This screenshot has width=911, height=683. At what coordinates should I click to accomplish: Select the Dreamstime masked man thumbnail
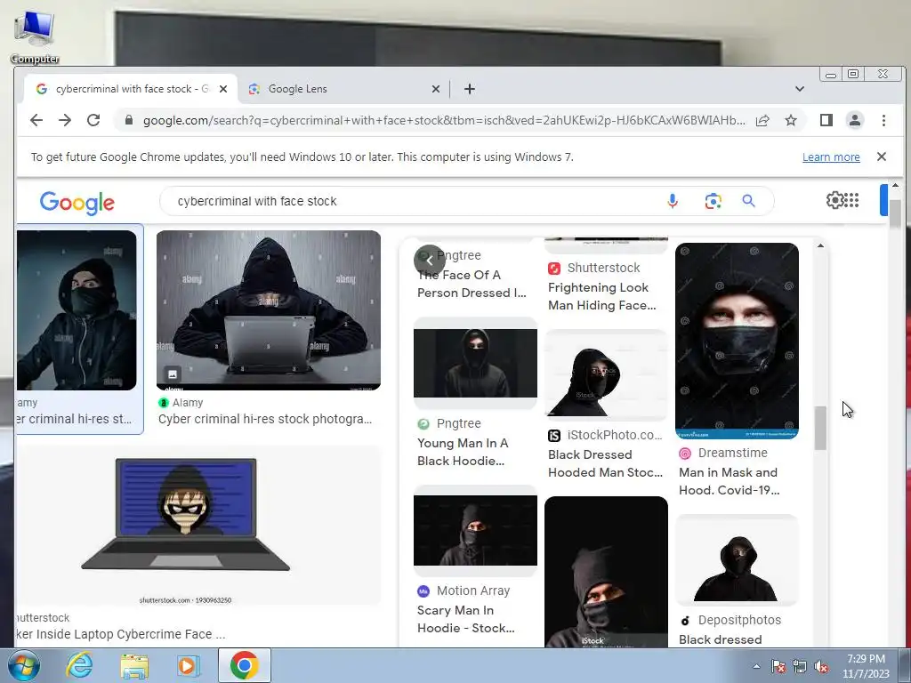737,341
